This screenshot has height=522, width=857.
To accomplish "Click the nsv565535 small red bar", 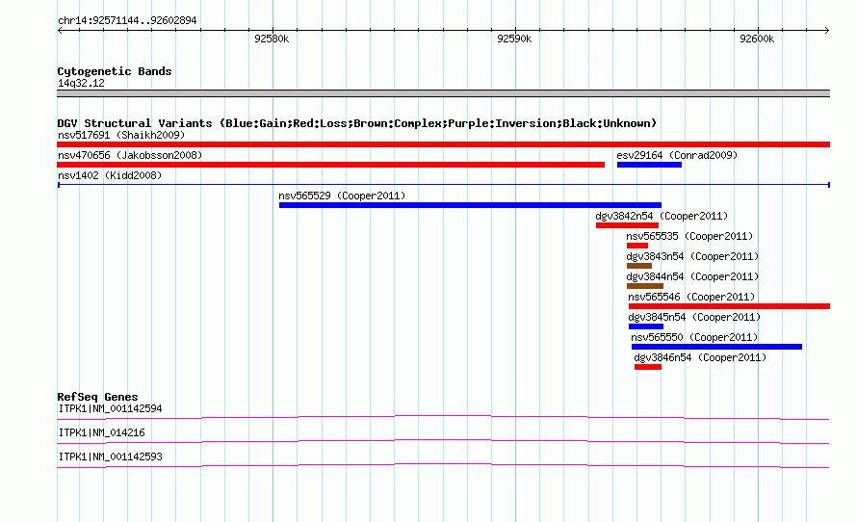I will [x=637, y=246].
